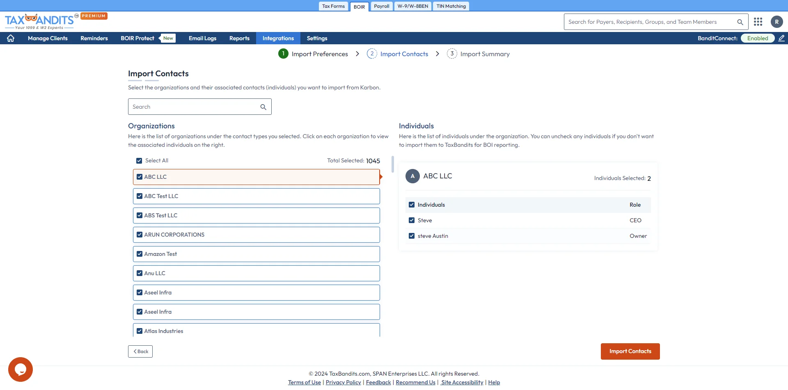The height and width of the screenshot is (390, 788).
Task: Switch to BOIR tab
Action: pos(359,7)
